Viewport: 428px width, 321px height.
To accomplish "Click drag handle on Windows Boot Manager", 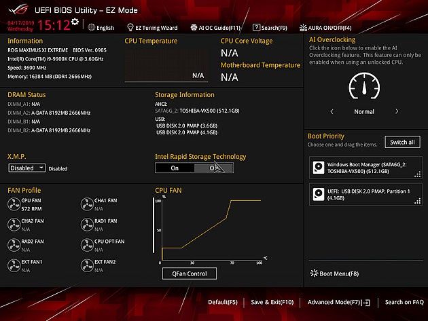I will click(x=418, y=174).
